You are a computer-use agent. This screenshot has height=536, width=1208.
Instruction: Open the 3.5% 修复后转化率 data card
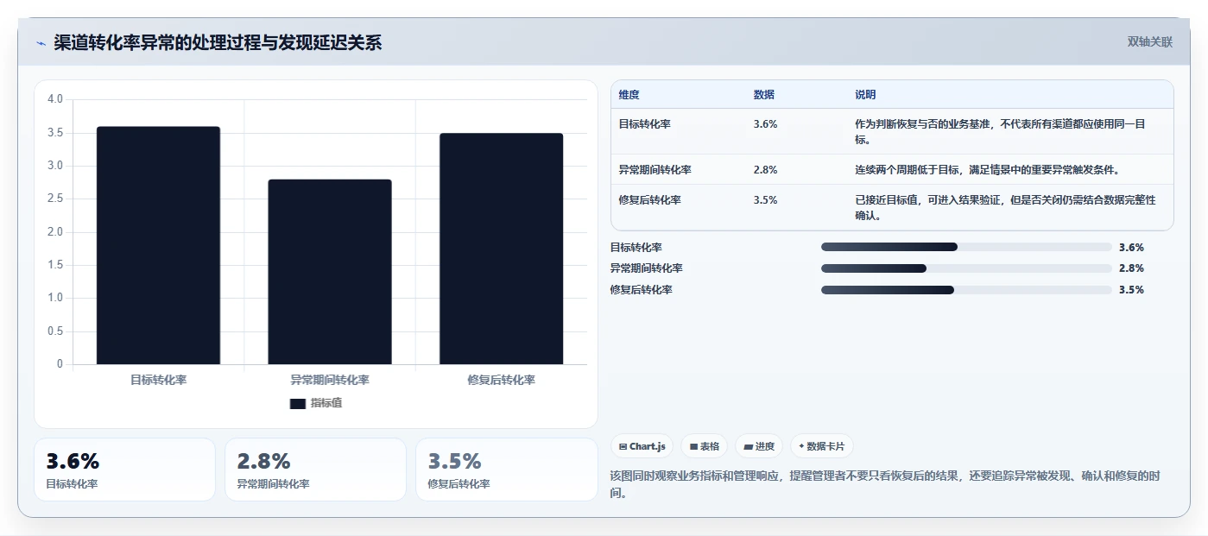click(506, 470)
